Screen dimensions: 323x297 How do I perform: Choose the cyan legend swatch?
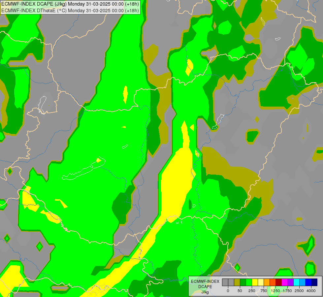[x=297, y=282]
